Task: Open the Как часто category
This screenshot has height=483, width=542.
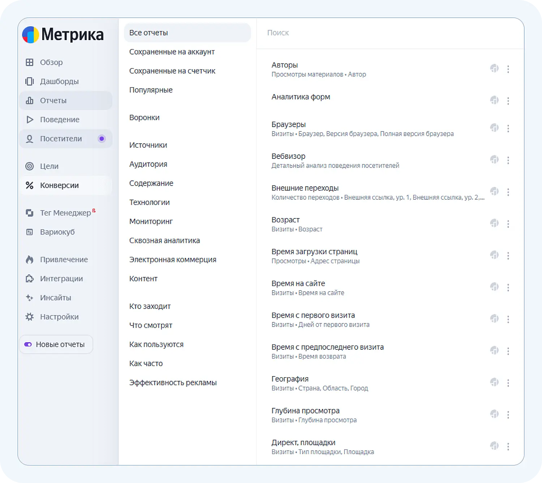Action: [x=146, y=364]
